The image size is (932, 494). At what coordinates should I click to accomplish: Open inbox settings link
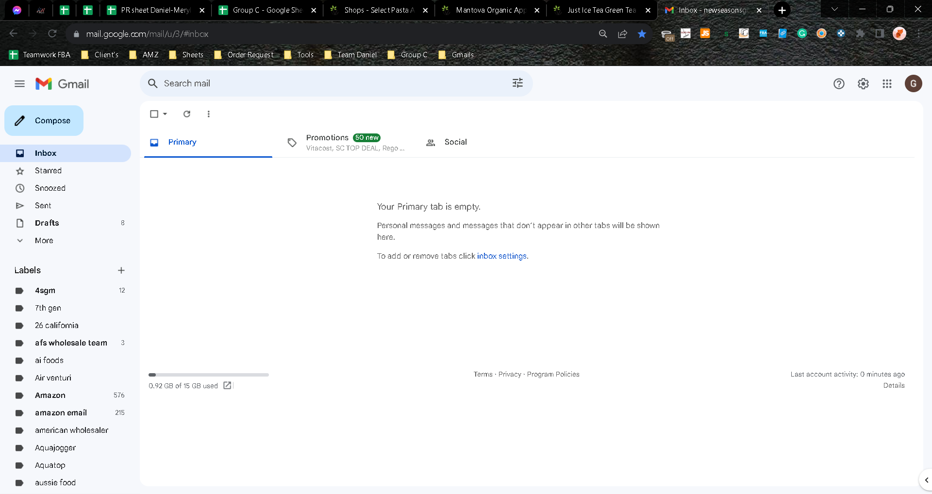pyautogui.click(x=502, y=256)
